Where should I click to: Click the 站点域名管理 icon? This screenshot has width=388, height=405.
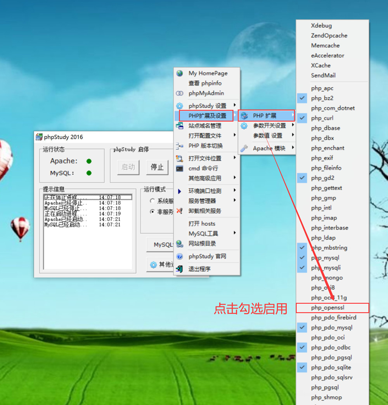tap(179, 126)
